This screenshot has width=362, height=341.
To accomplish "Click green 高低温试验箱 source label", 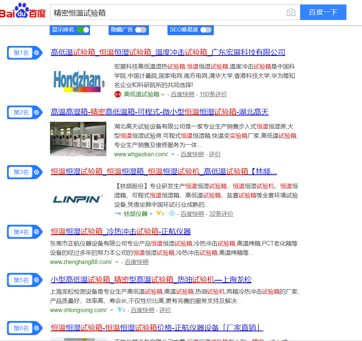I will [142, 94].
